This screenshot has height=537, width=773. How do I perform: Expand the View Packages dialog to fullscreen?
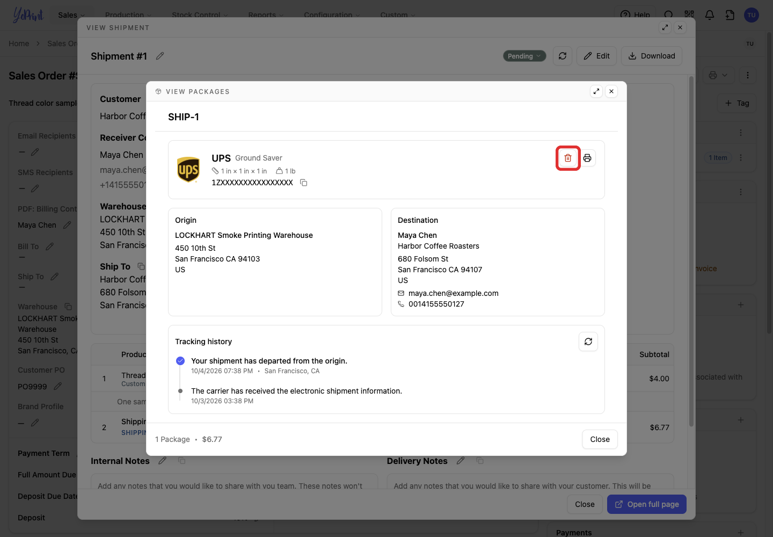(x=596, y=91)
